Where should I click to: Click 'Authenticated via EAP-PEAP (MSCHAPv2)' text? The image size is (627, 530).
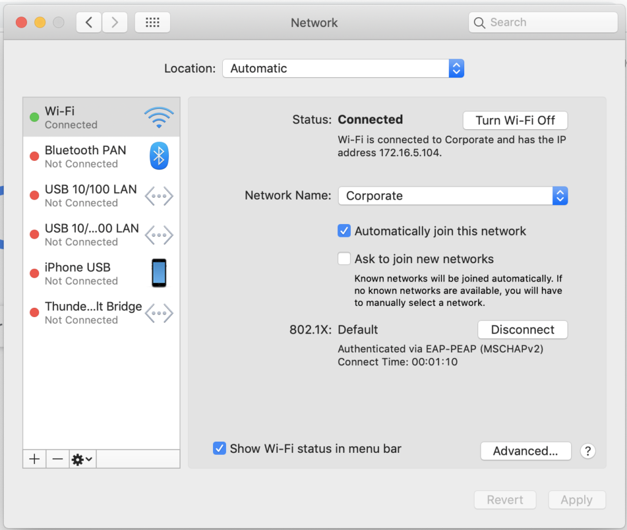click(x=440, y=349)
